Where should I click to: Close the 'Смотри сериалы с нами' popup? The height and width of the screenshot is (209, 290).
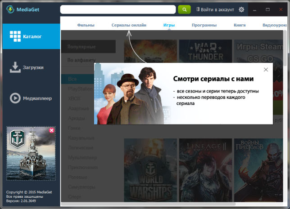[x=266, y=70]
